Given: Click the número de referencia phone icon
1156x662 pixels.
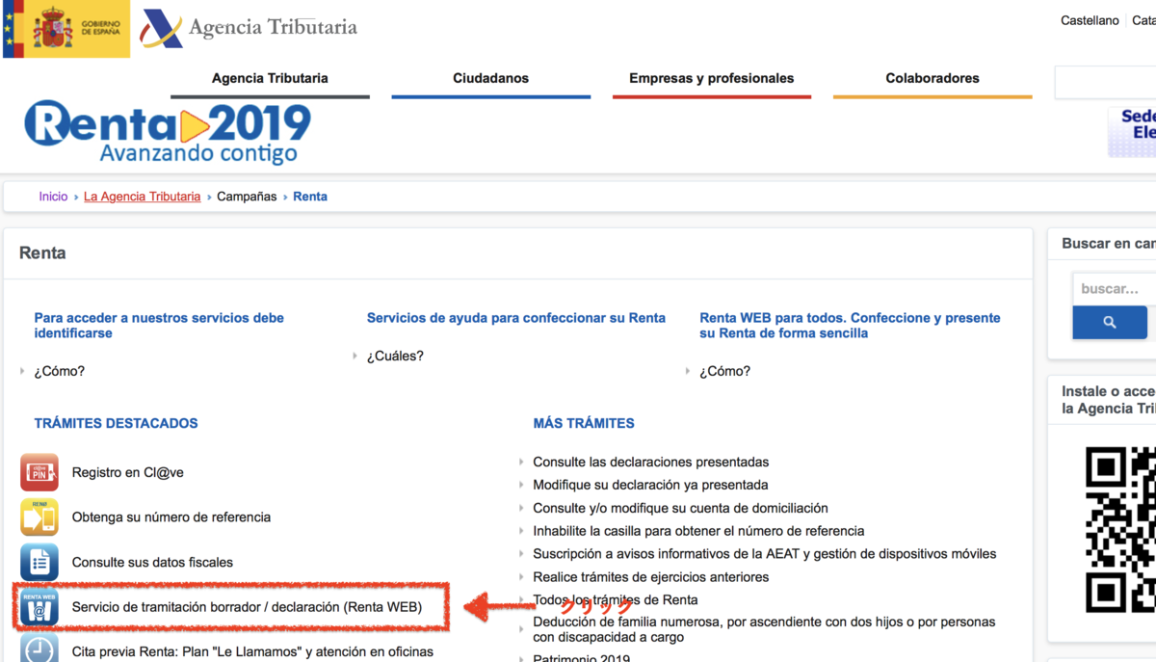Looking at the screenshot, I should pos(39,517).
